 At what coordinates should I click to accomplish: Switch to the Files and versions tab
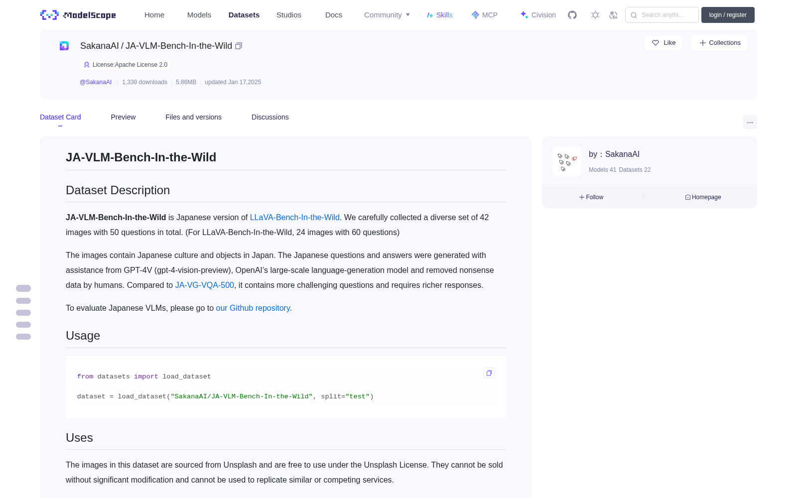(193, 117)
